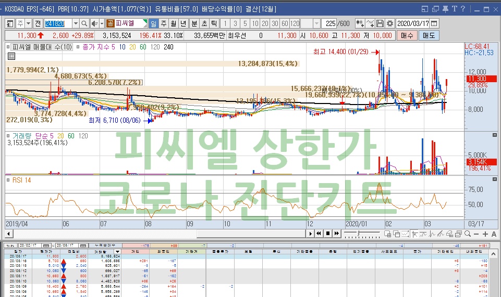Click the candlestick chart type icon
This screenshot has height=297, width=501.
coord(360,23)
